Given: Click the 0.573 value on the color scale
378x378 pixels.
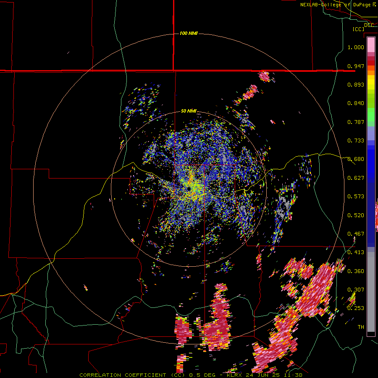Looking at the screenshot, I should [356, 197].
